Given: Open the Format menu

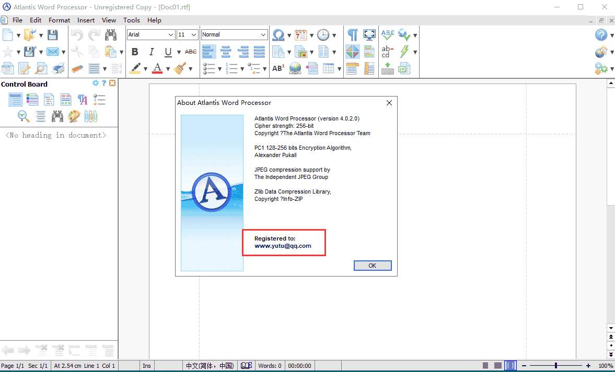Looking at the screenshot, I should (59, 20).
